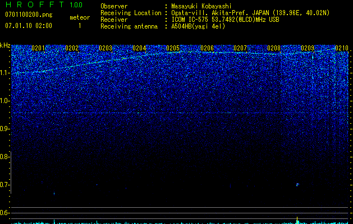Click the bright meteor echo near 0209
Screen dimensions: 353x224
297,185
